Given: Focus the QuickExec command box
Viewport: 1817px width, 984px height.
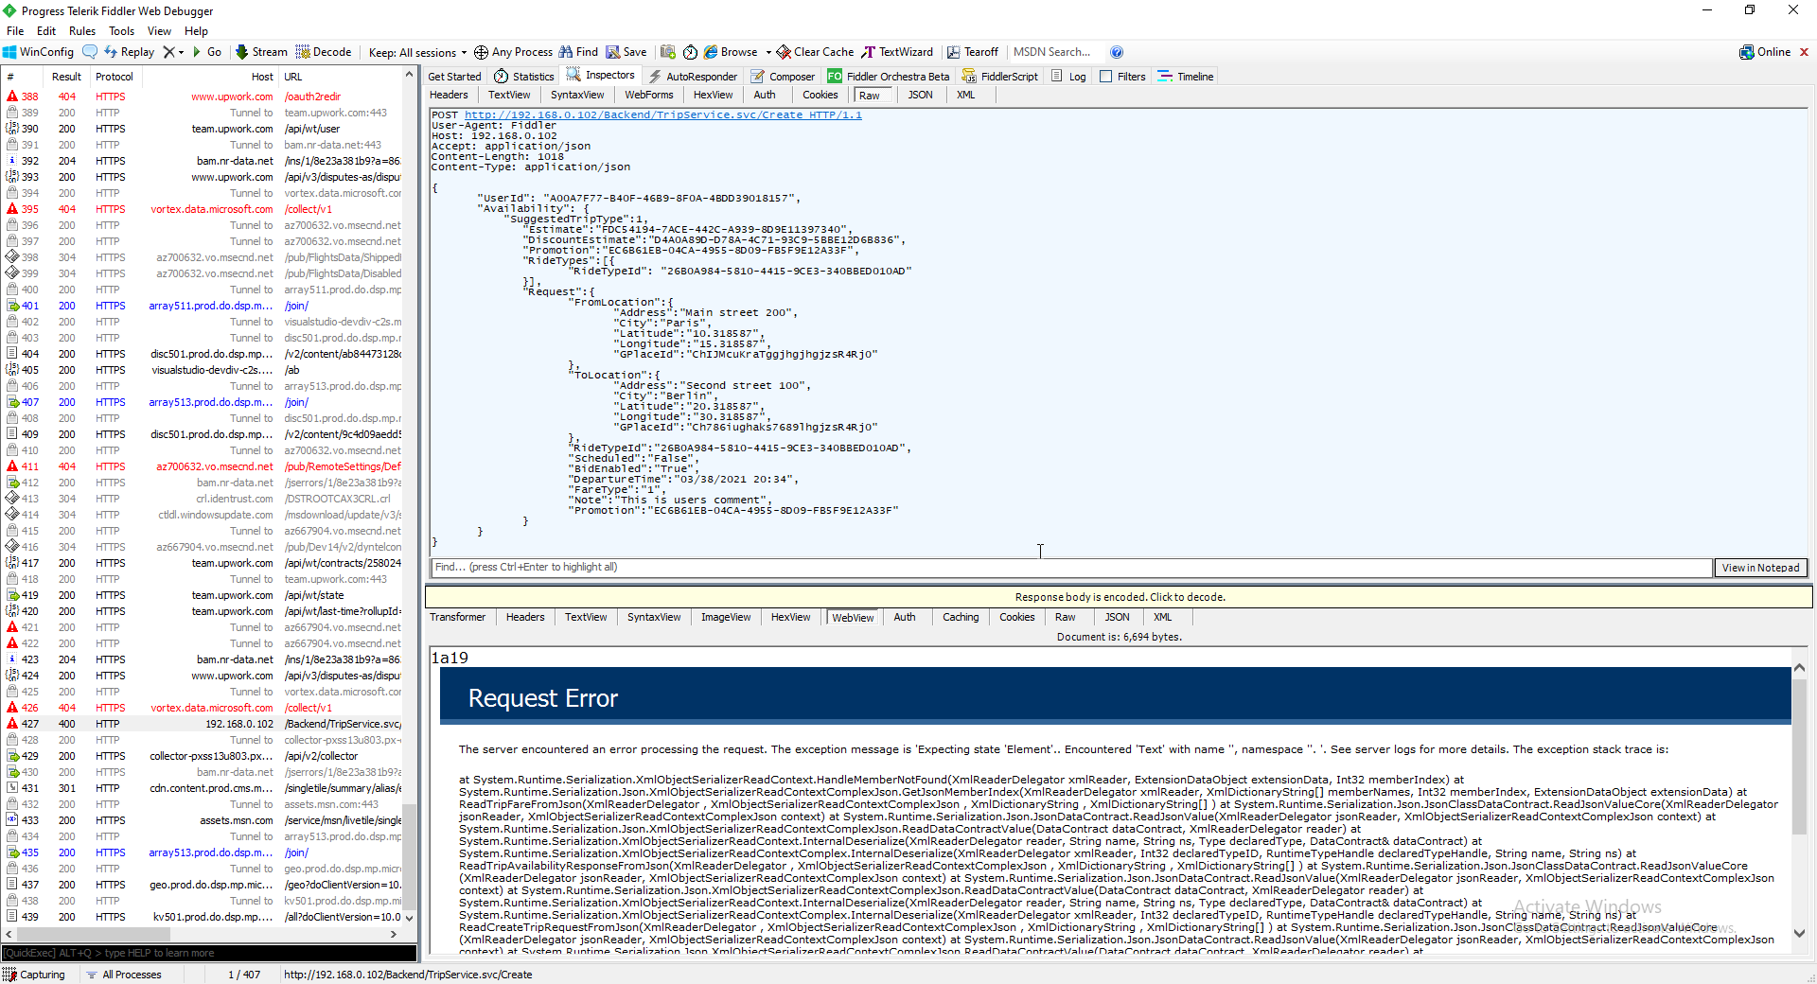Looking at the screenshot, I should coord(209,953).
